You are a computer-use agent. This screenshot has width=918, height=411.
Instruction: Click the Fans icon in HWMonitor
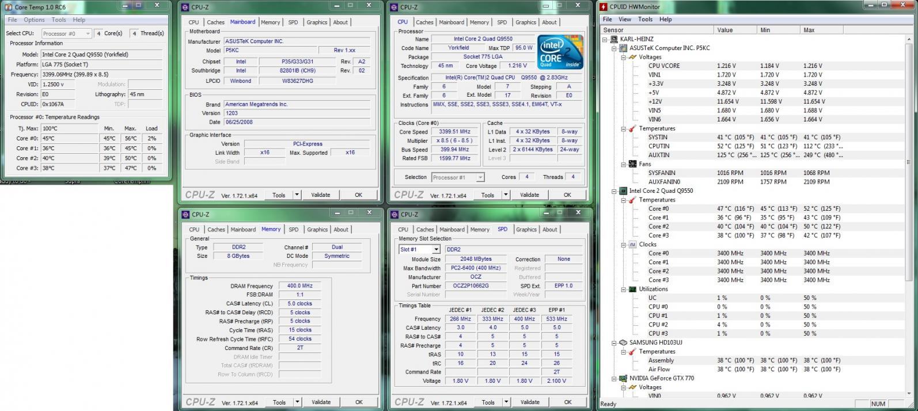[x=632, y=164]
